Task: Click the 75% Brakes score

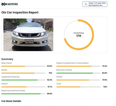Action: (x=50, y=73)
